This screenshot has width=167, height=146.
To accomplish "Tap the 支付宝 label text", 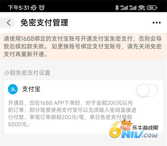I will tap(31, 89).
